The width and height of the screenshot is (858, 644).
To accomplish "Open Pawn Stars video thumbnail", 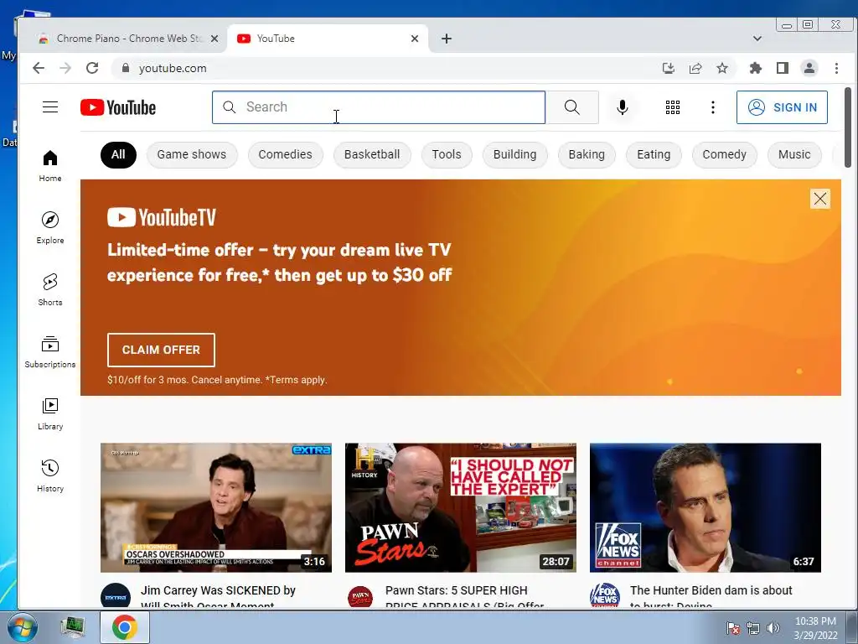I will click(461, 507).
